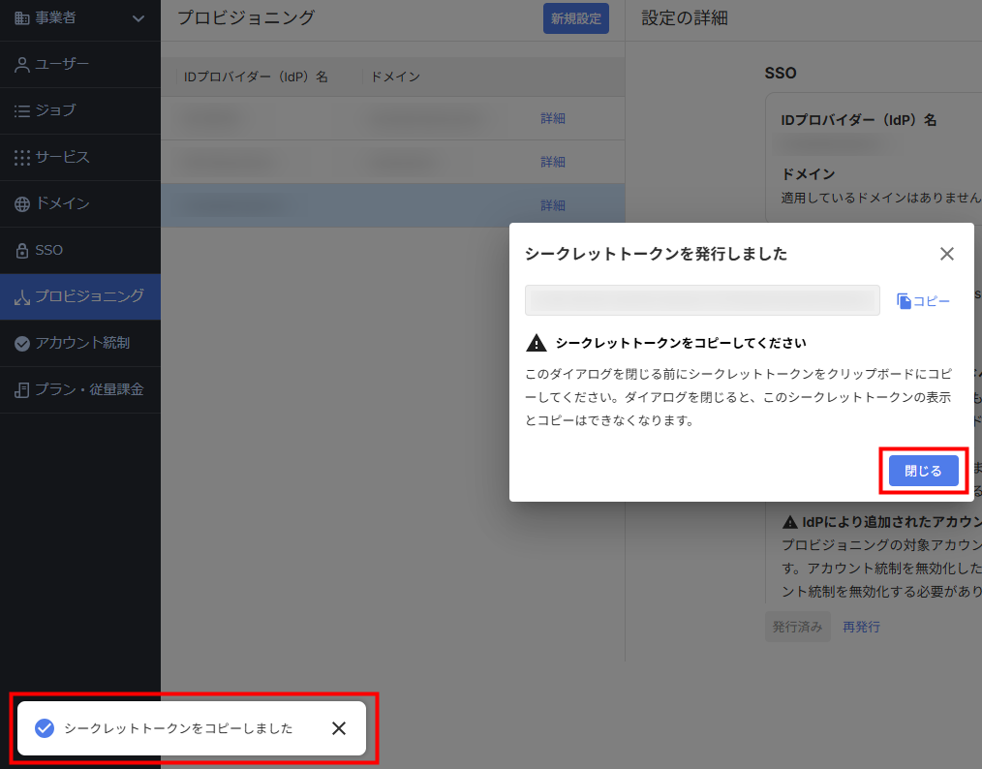This screenshot has height=769, width=982.
Task: Click the 設定の詳細 panel heading
Action: pyautogui.click(x=685, y=18)
